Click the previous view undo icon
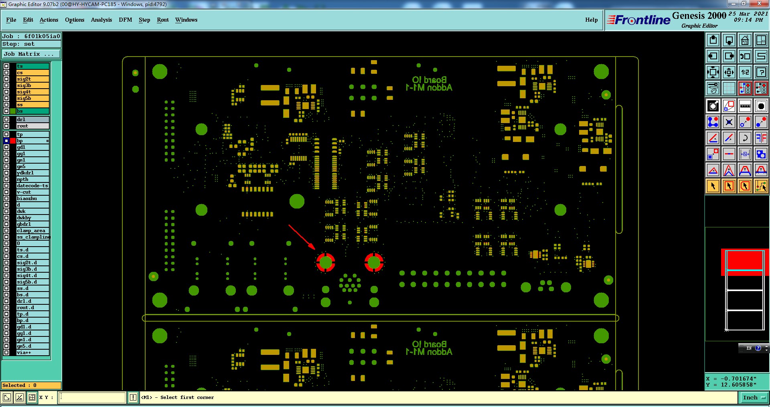Image resolution: width=770 pixels, height=407 pixels. [745, 56]
